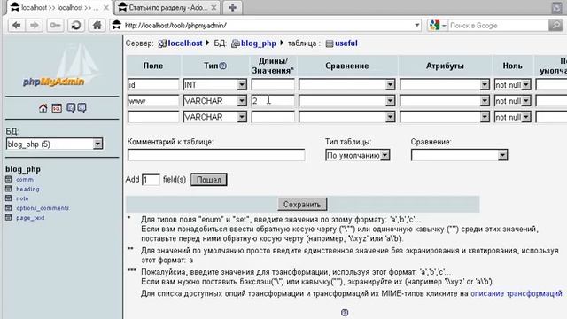Click the help icon next to Тип
The image size is (567, 319).
(222, 66)
